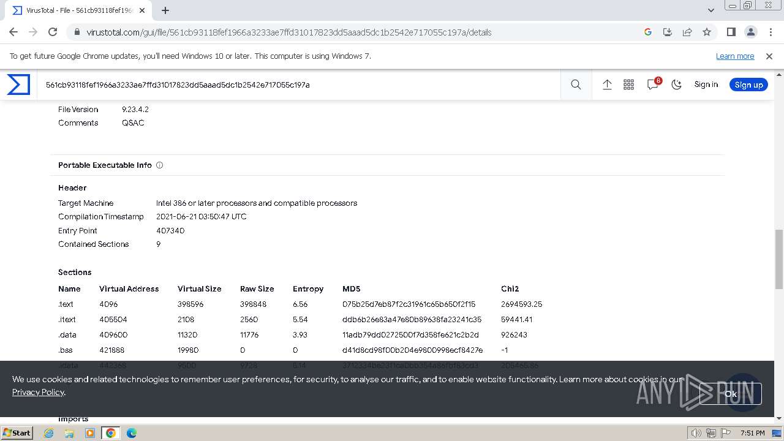Click the .bss section MD5 hash
784x441 pixels.
pyautogui.click(x=412, y=350)
